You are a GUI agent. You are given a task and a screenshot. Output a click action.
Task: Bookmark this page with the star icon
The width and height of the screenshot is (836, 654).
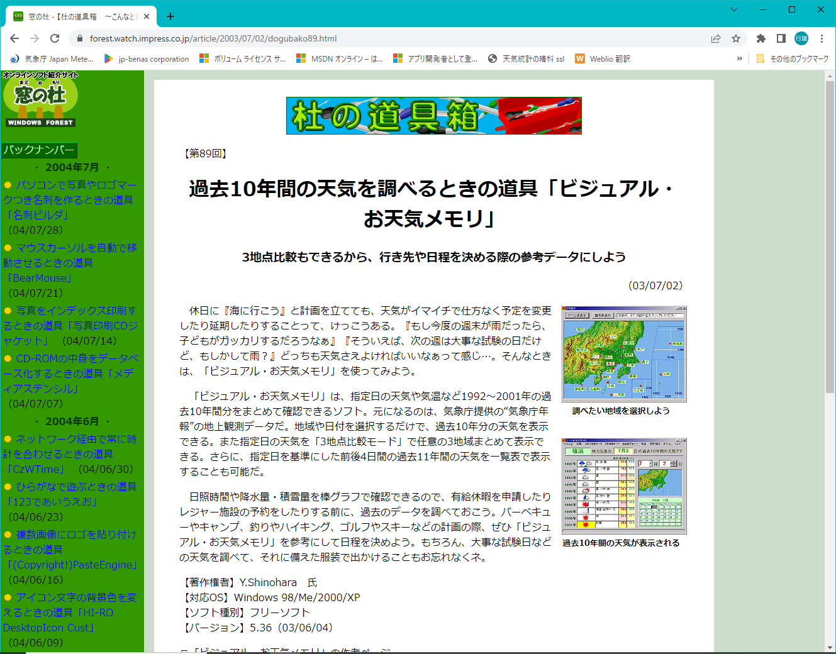point(736,38)
